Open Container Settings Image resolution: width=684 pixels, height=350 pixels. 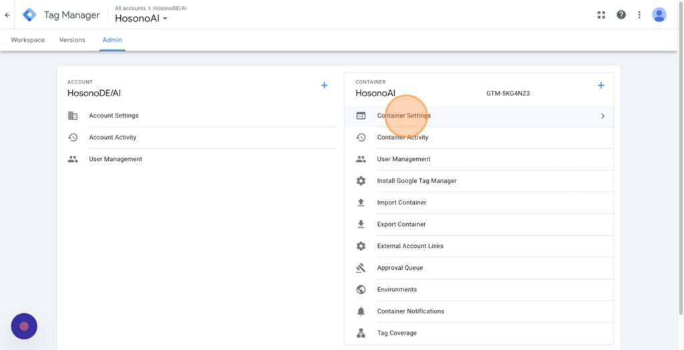479,116
